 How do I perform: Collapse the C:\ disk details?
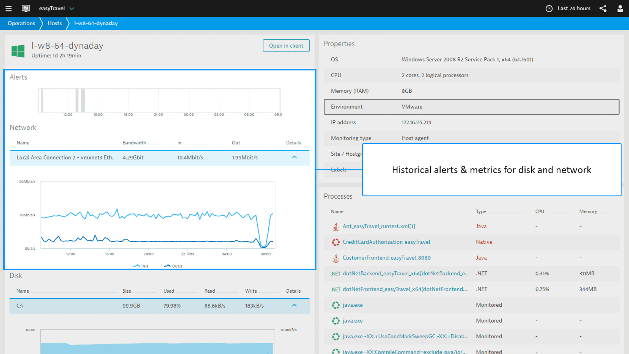click(294, 306)
